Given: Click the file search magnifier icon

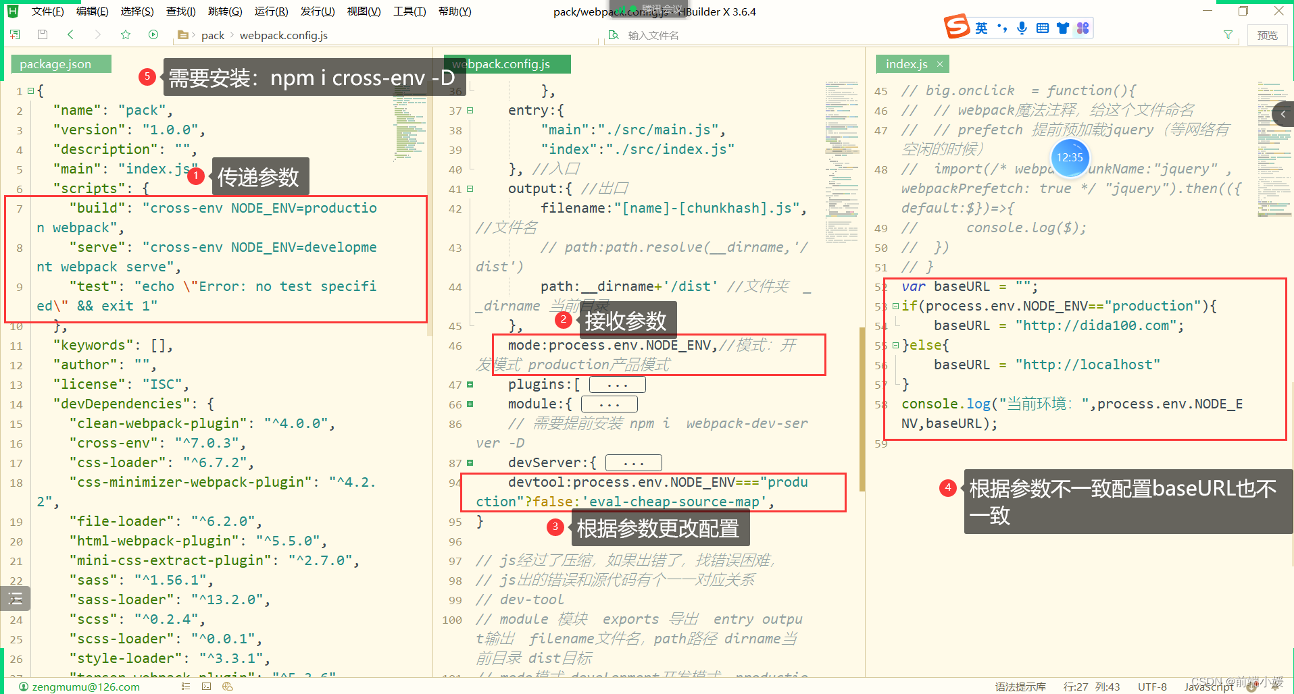Looking at the screenshot, I should coord(614,34).
